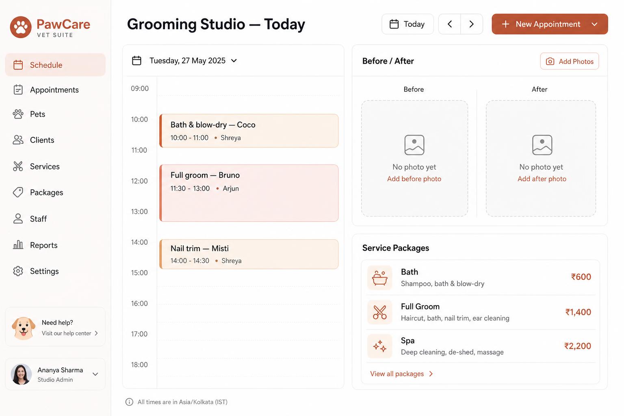
Task: Click All times are in Asia/Kolkata text
Action: click(x=182, y=402)
